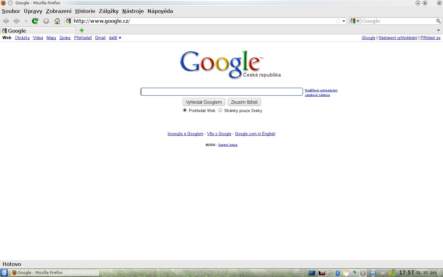443x277 pixels.
Task: Reload the current page
Action: (x=35, y=21)
